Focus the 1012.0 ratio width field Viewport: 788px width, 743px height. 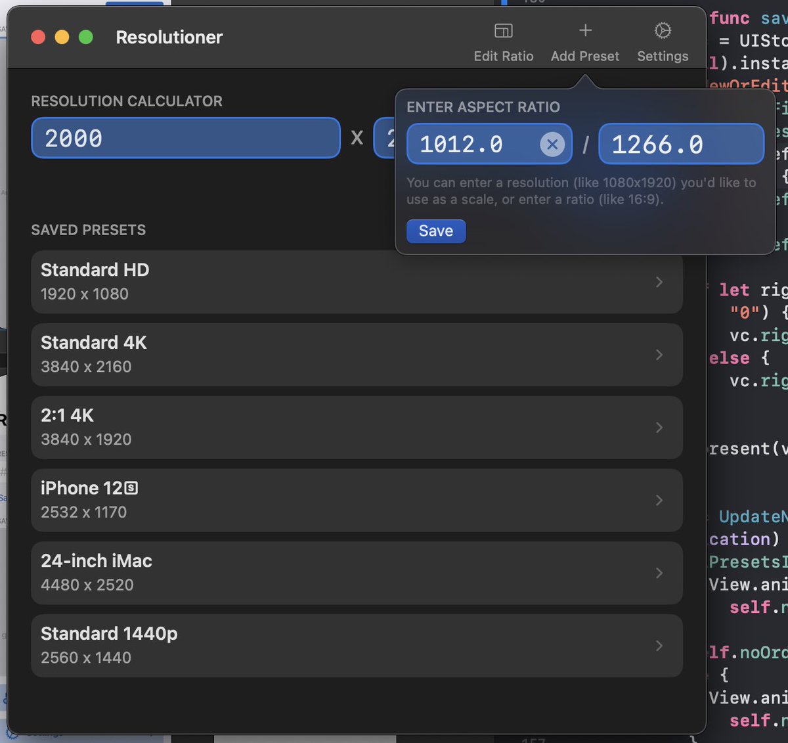point(489,144)
